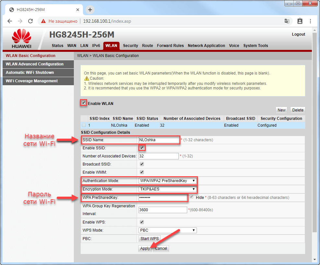Open the browser profile icon
This screenshot has width=320, height=265.
[x=300, y=21]
